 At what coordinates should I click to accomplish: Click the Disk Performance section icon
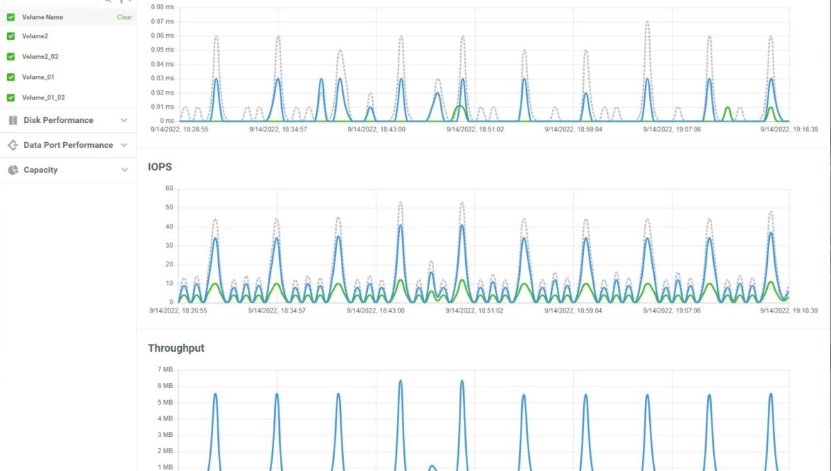(13, 120)
